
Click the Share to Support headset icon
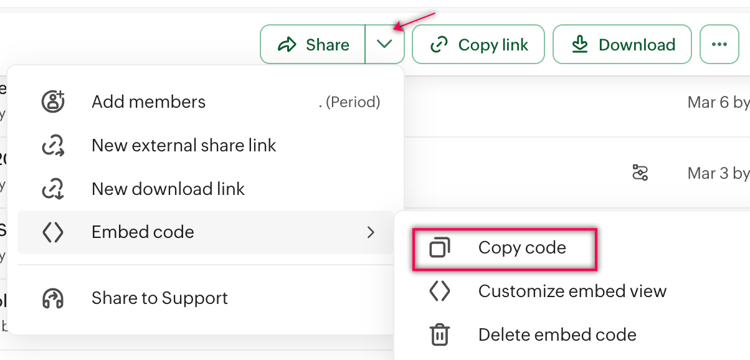[x=53, y=298]
